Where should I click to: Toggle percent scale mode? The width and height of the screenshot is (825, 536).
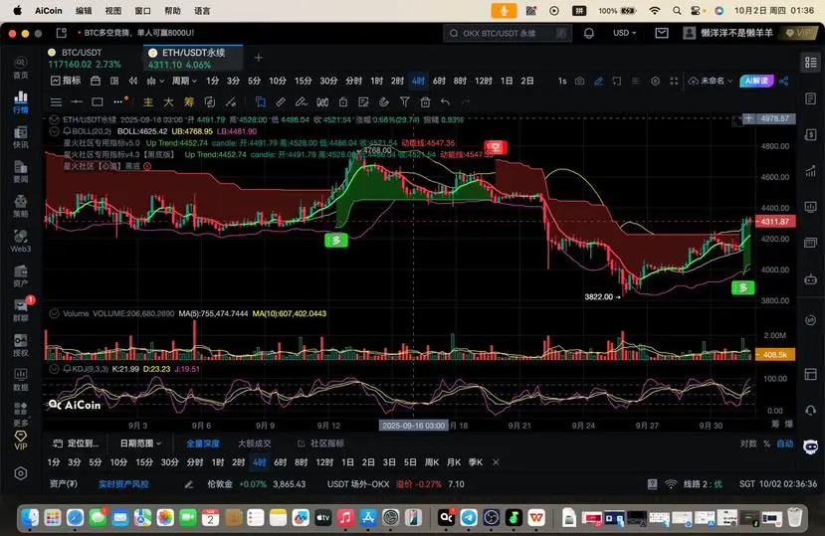click(x=766, y=444)
